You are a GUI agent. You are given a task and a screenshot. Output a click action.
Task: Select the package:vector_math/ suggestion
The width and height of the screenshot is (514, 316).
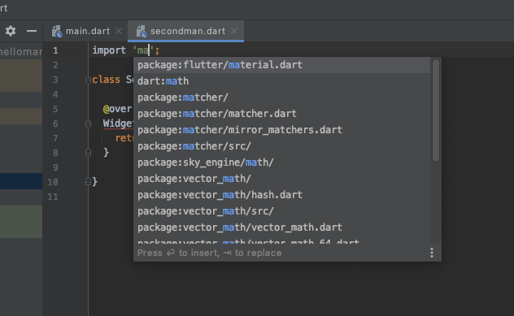coord(282,179)
